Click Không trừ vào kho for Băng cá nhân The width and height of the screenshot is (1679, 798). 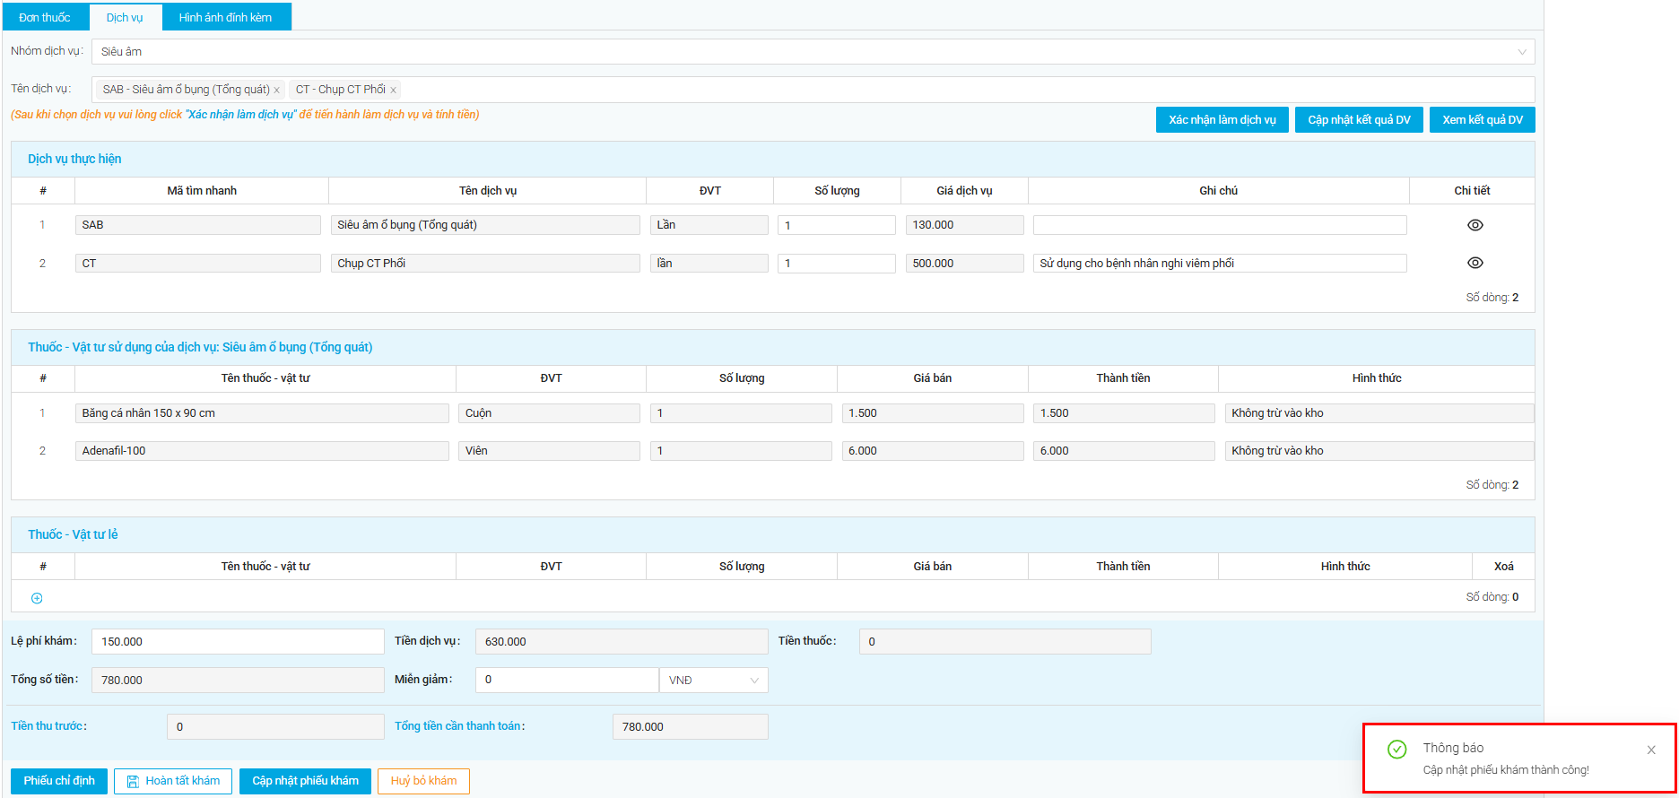click(x=1379, y=413)
